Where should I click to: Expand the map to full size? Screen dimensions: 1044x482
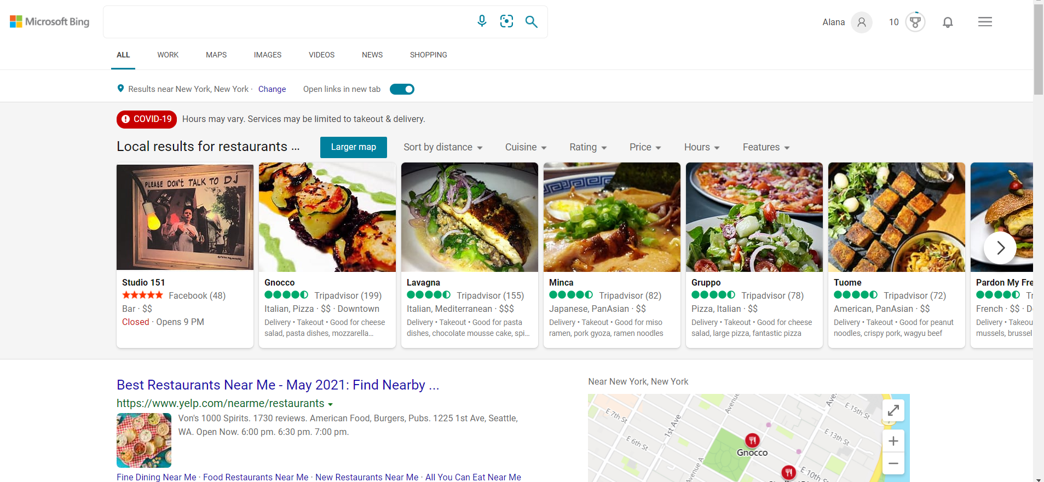point(893,410)
